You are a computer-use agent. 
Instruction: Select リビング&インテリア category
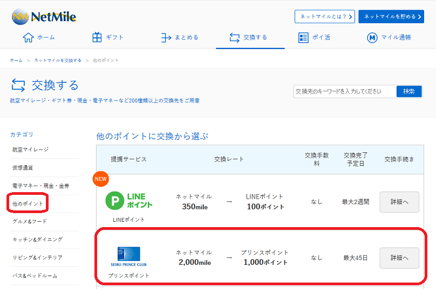pyautogui.click(x=38, y=257)
